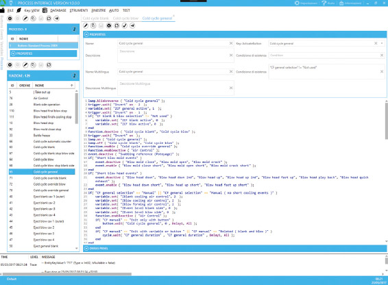Select the Eject blank cav 2 row
388x285 pixels.
(x=42, y=203)
